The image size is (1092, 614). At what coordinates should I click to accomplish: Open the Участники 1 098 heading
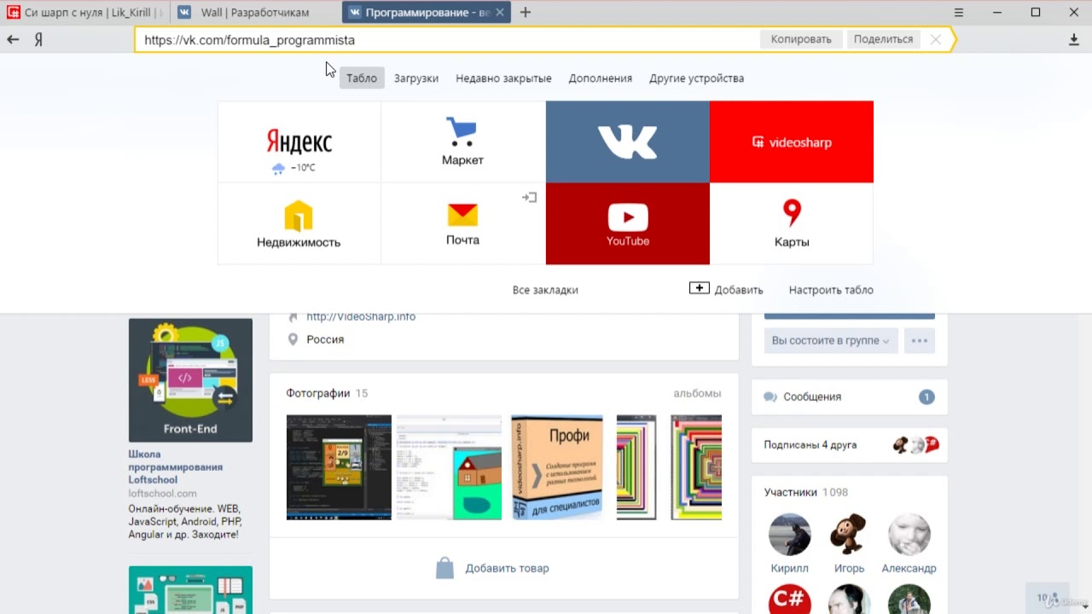click(x=806, y=492)
